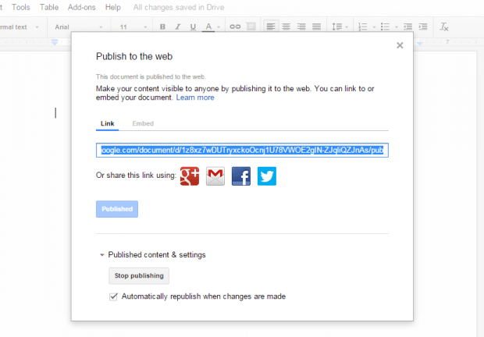Image resolution: width=484 pixels, height=337 pixels.
Task: Share link via Gmail icon
Action: [215, 176]
